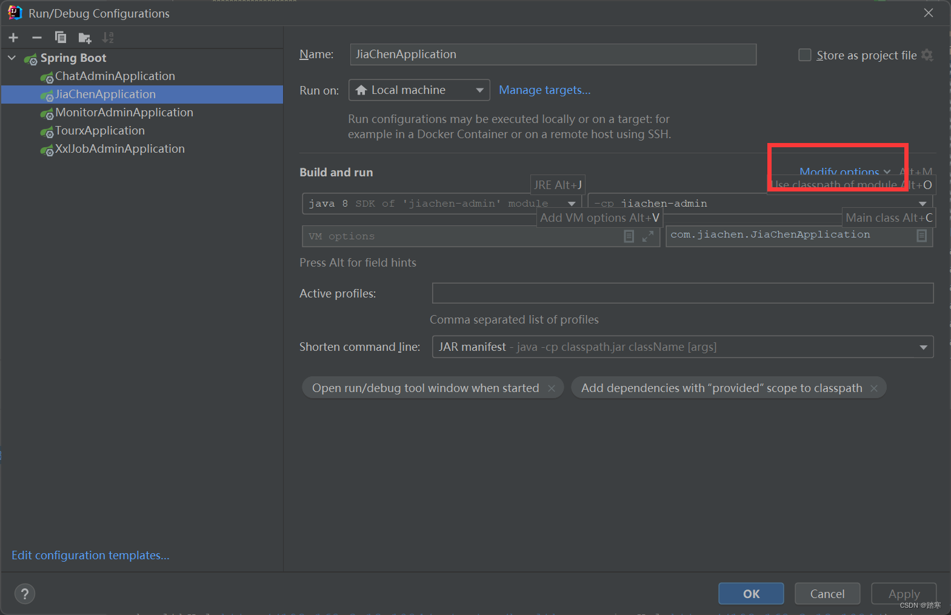Screen dimensions: 951x615
Task: Close the Run/Debug Configurations dialog
Action: pyautogui.click(x=929, y=13)
